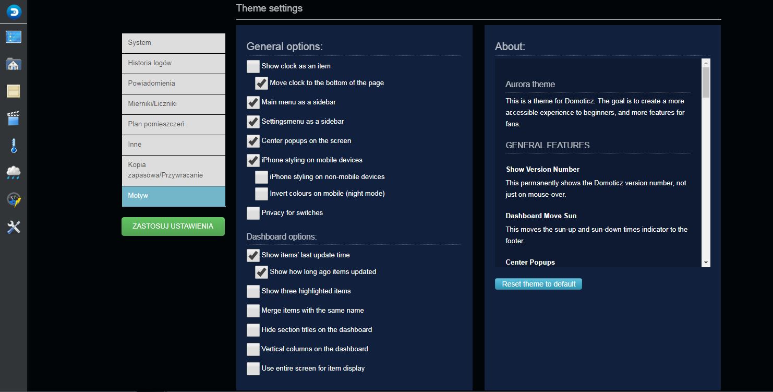Toggle Settingsmenu as a sidebar checkbox
The width and height of the screenshot is (773, 392).
point(253,122)
